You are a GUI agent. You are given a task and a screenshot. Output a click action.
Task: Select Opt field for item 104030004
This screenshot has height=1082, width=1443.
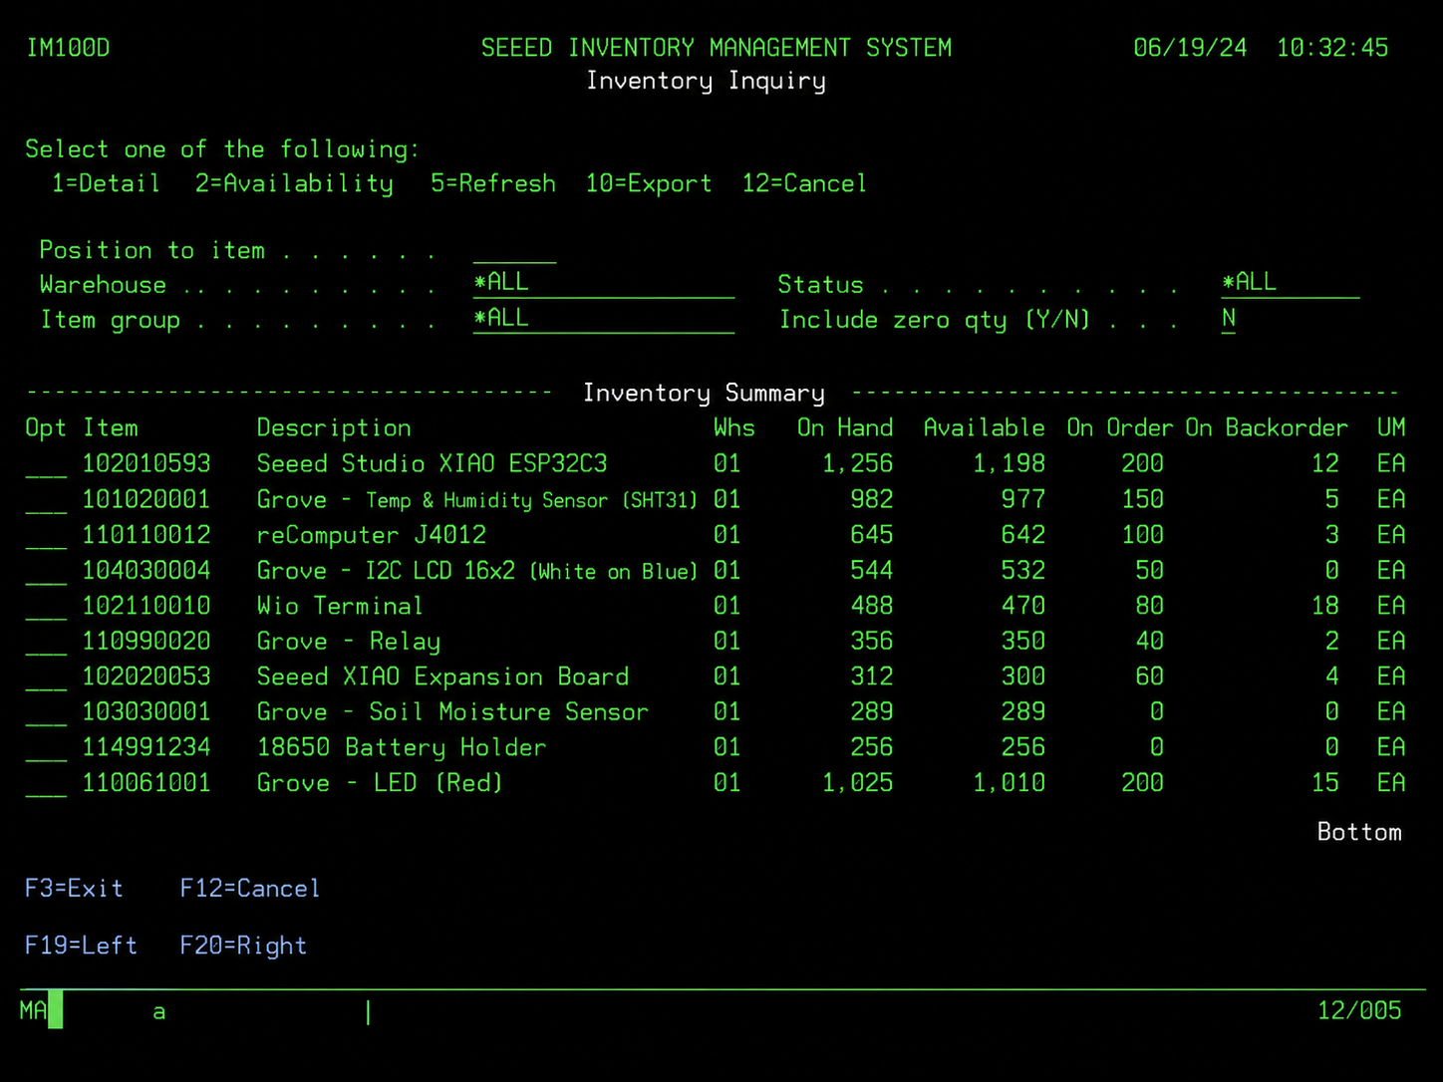click(x=46, y=571)
